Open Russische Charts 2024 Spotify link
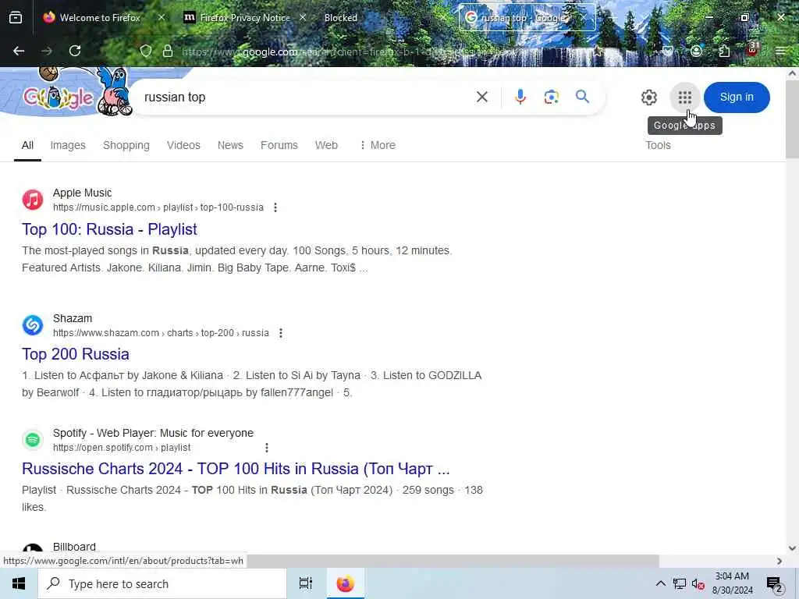The width and height of the screenshot is (799, 599). tap(236, 469)
